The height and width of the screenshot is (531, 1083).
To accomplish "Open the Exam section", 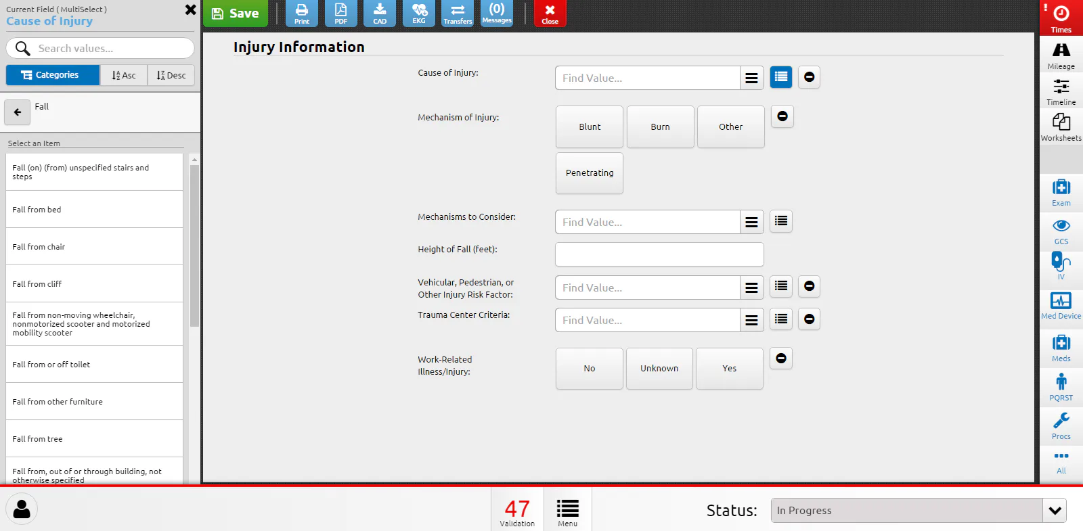I will (x=1061, y=193).
